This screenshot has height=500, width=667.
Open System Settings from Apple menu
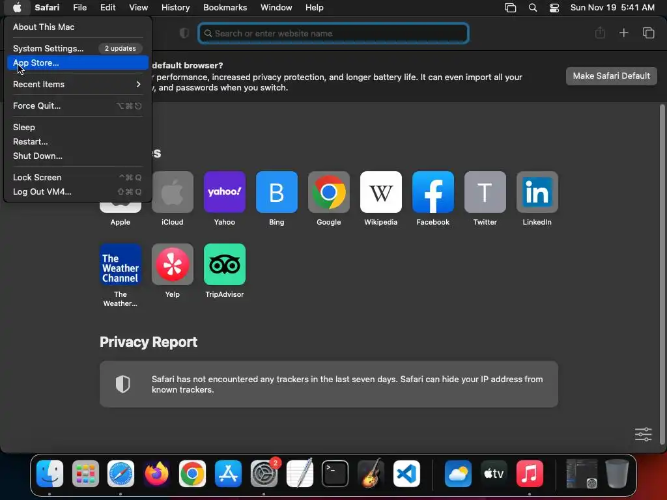point(78,48)
